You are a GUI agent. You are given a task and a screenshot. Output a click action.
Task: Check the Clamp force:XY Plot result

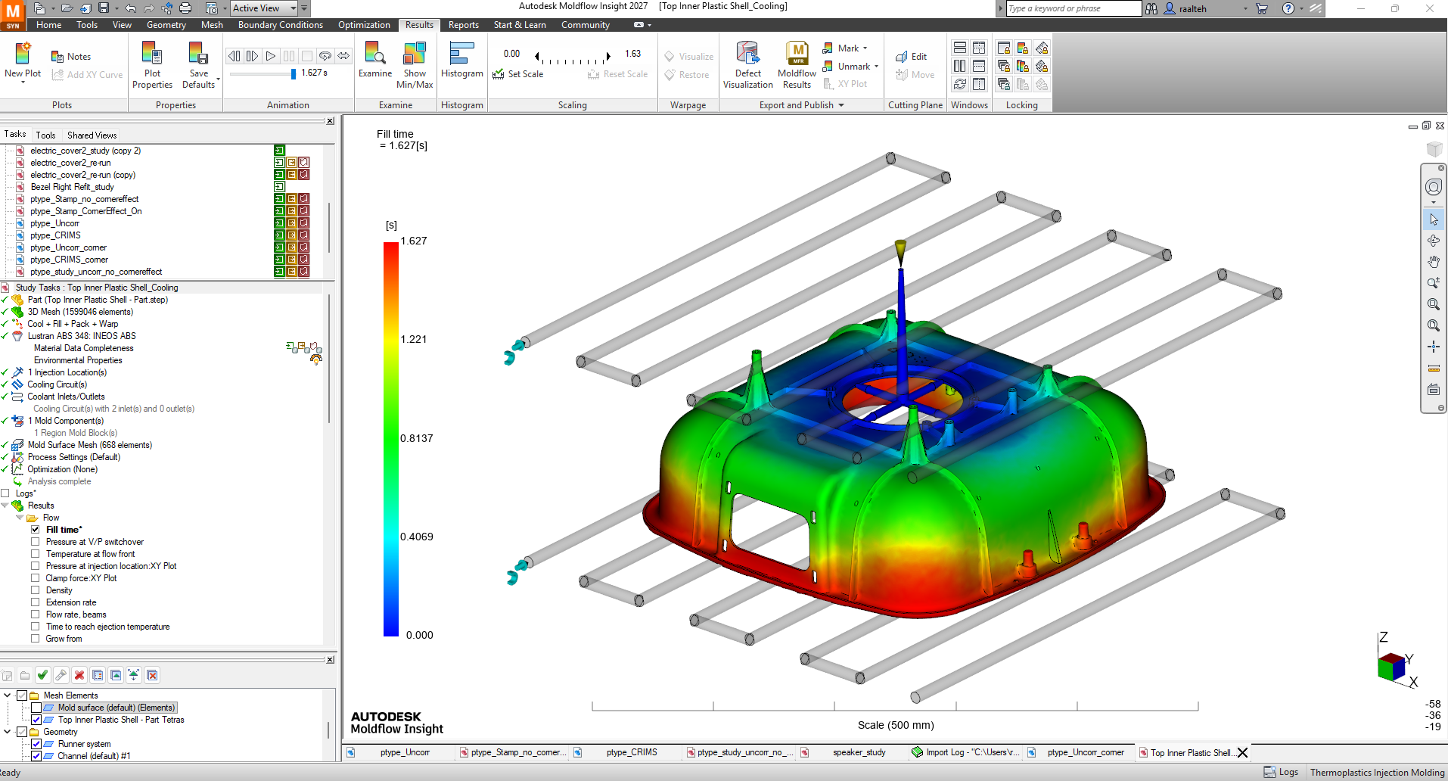[x=36, y=578]
